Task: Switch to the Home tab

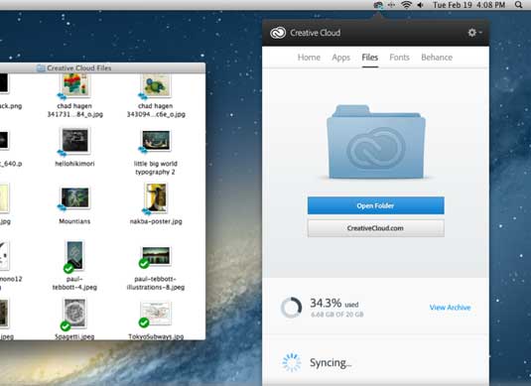Action: [309, 58]
